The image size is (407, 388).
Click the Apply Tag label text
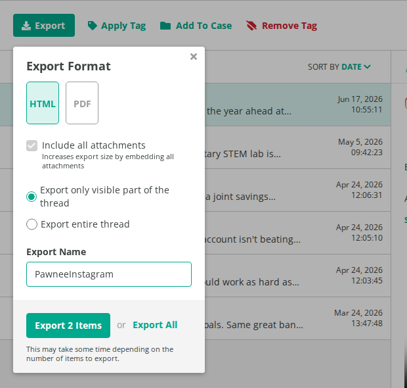coord(123,26)
